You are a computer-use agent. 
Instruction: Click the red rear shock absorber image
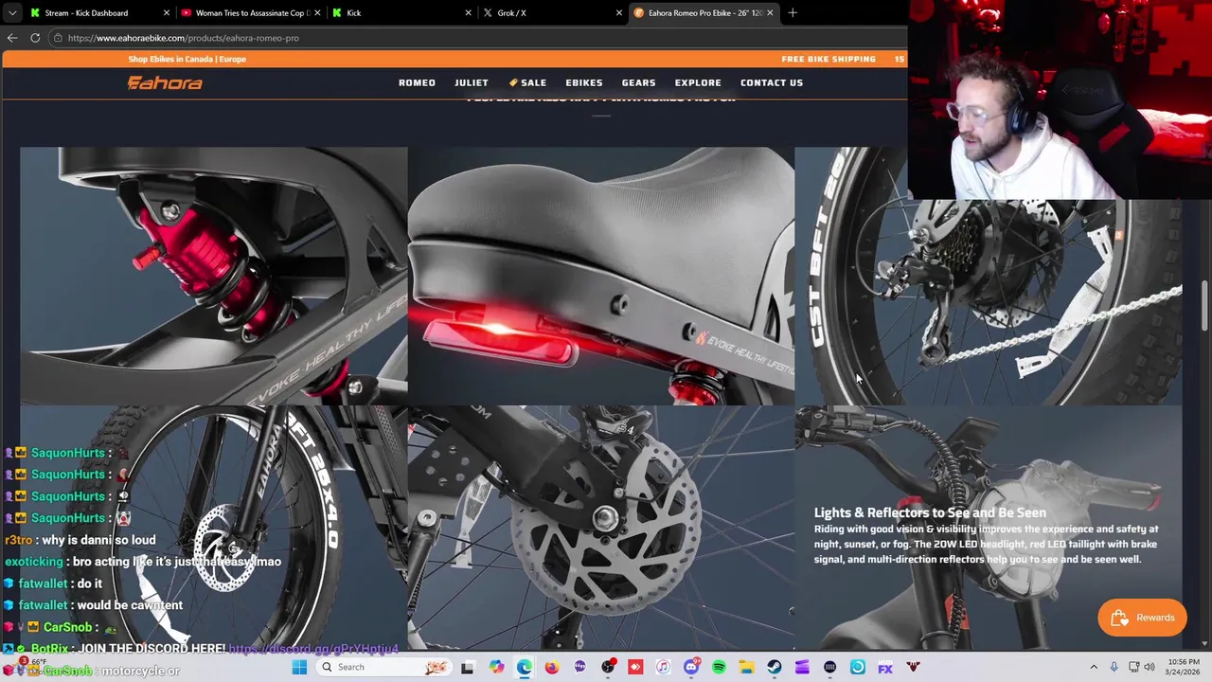213,275
